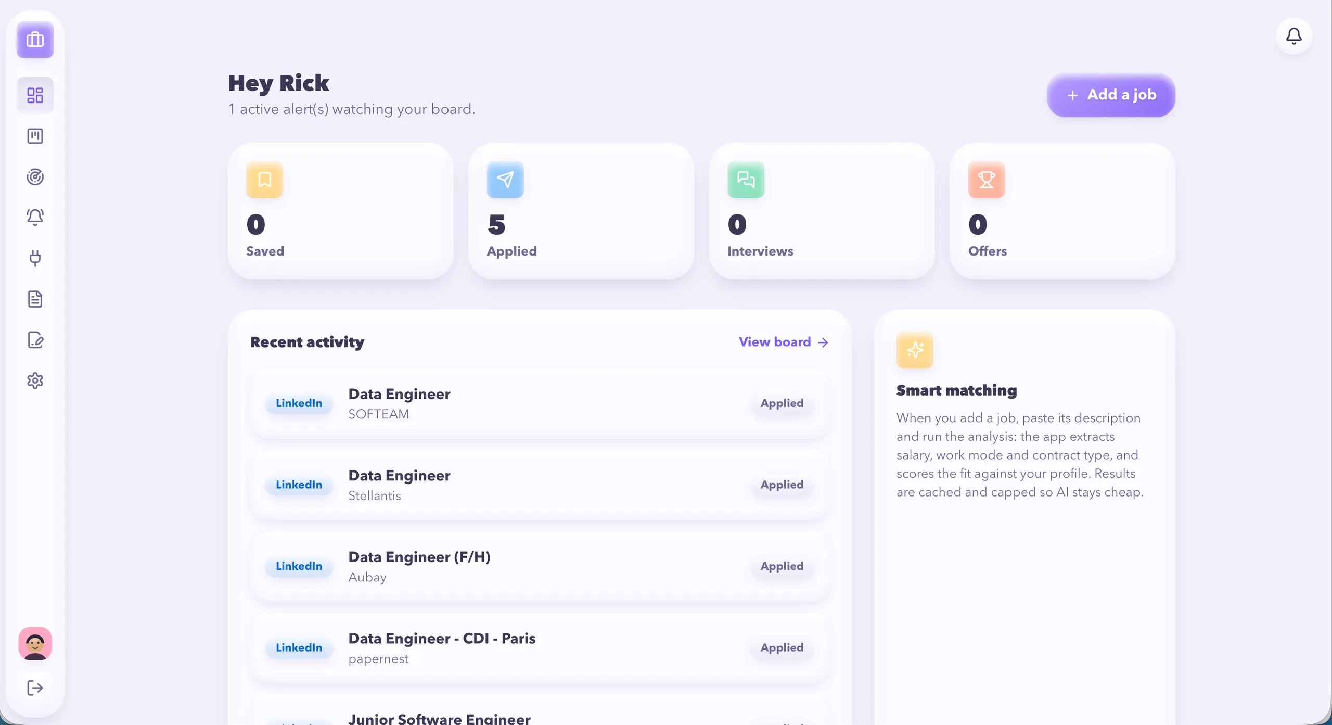Open the edit note icon in sidebar
Image resolution: width=1332 pixels, height=725 pixels.
click(35, 340)
